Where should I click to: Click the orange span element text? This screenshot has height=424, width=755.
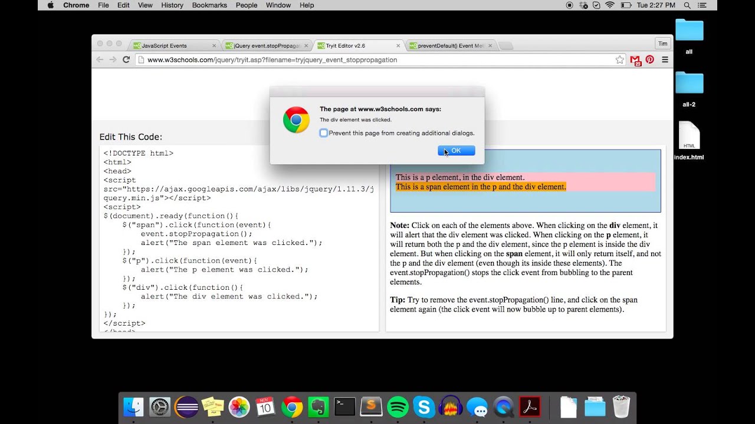(x=481, y=187)
